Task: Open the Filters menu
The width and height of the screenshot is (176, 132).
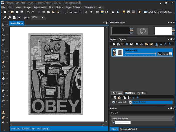Action: click(x=52, y=7)
